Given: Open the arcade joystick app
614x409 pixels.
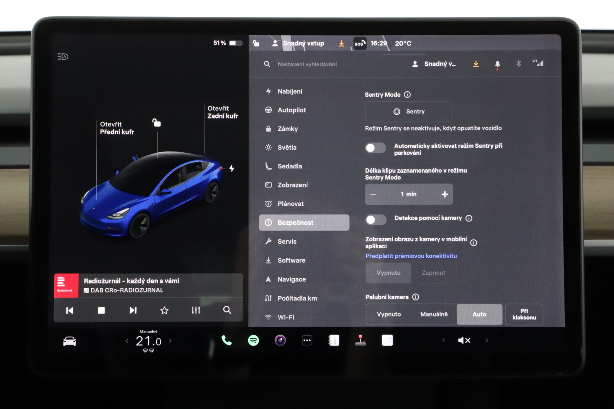Looking at the screenshot, I should point(360,340).
